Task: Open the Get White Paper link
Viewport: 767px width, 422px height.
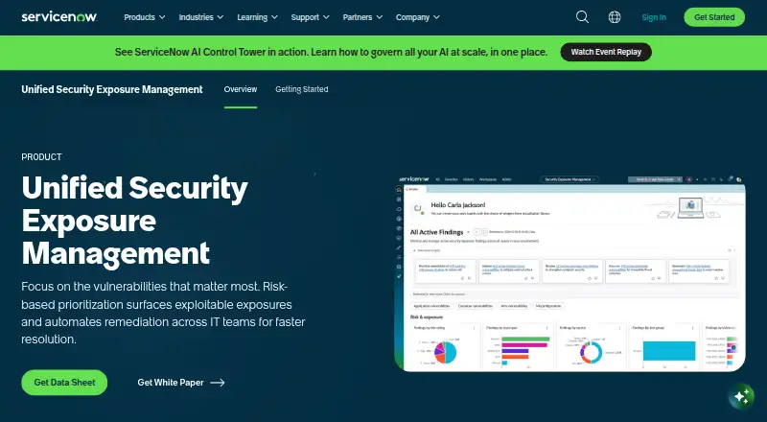Action: [181, 383]
